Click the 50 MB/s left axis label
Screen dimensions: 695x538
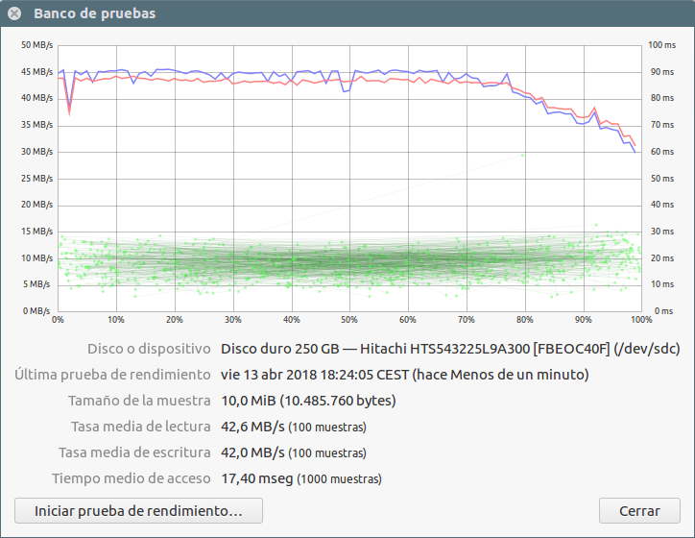coord(36,45)
